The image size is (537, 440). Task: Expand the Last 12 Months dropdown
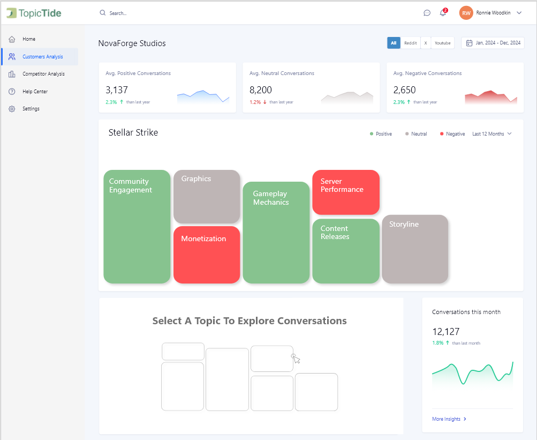[491, 134]
